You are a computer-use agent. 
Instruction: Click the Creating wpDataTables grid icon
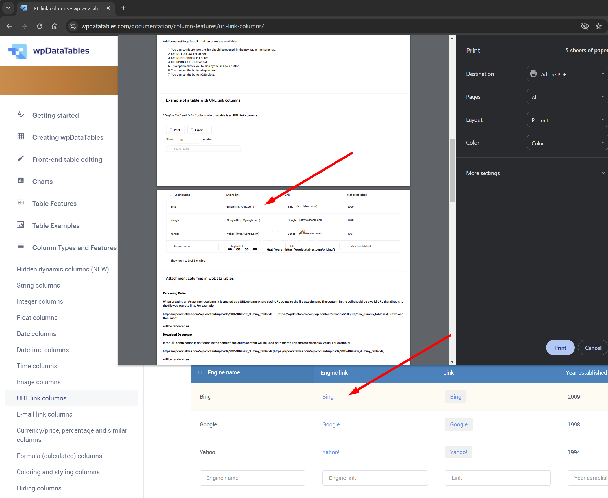(x=21, y=137)
